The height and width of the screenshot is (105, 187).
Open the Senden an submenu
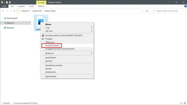click(x=67, y=53)
